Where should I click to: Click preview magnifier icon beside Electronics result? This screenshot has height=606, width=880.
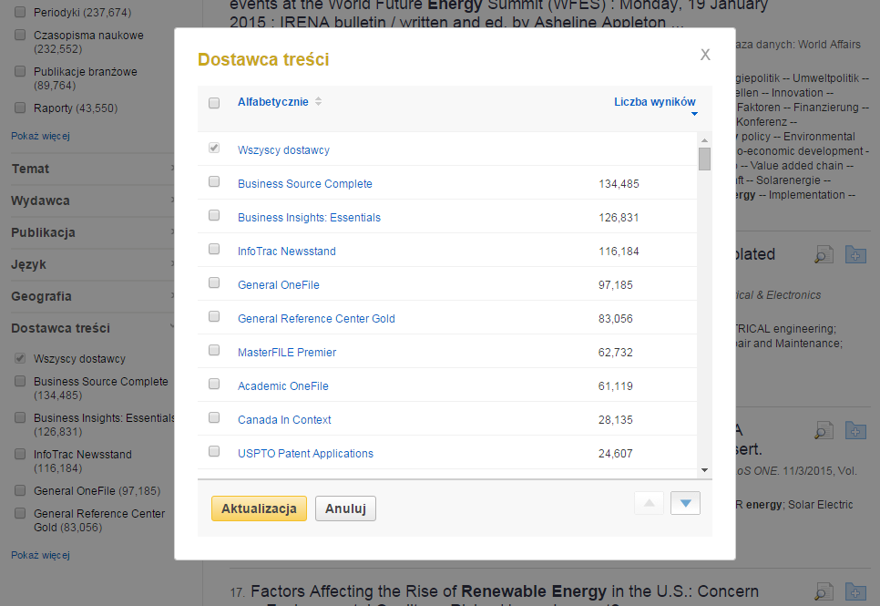pos(824,254)
